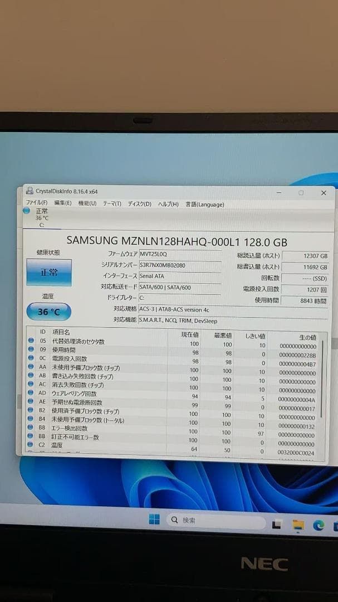
Task: Click the drive letter field C:
Action: 180,298
